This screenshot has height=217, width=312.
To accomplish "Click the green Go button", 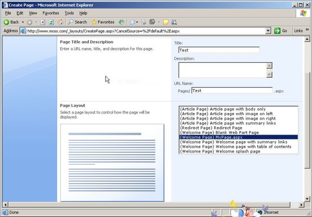I will (x=280, y=31).
